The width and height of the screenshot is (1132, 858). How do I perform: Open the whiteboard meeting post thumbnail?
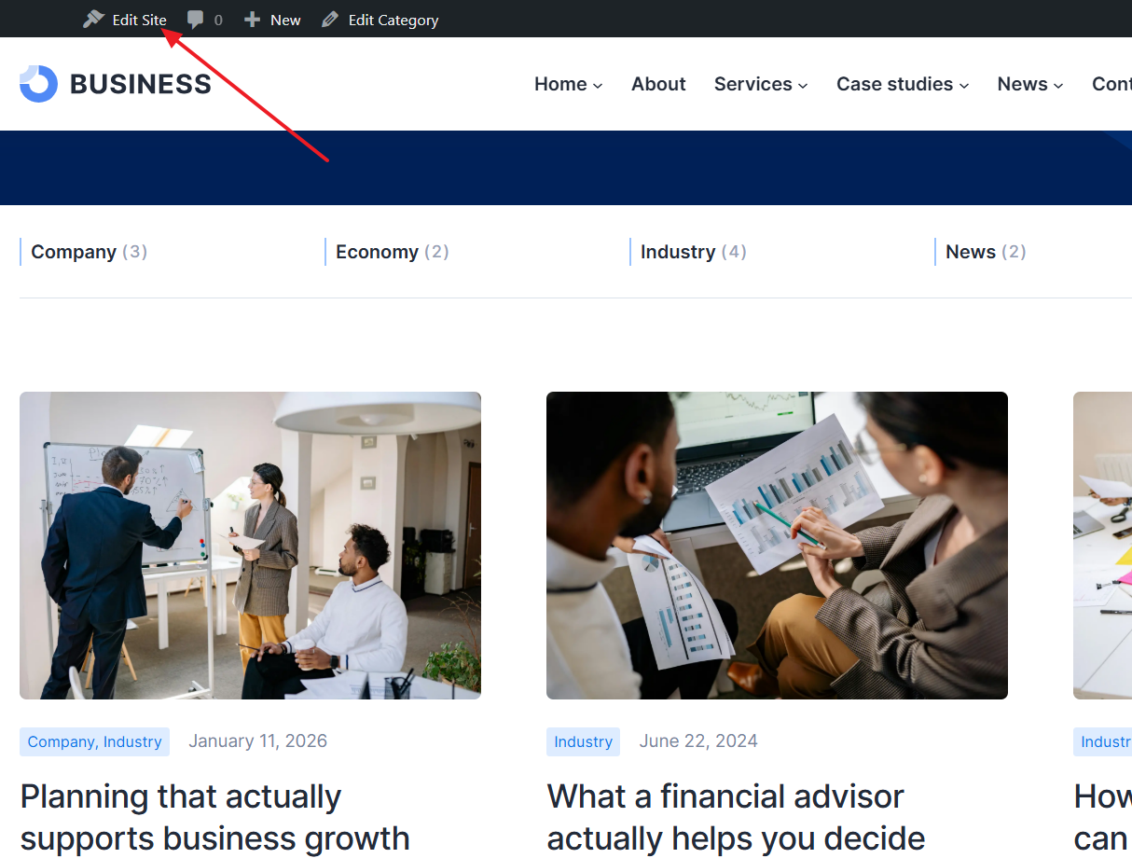click(250, 546)
